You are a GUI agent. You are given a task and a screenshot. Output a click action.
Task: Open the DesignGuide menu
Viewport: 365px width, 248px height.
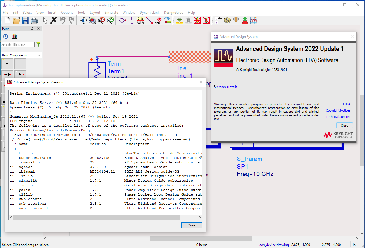point(173,13)
